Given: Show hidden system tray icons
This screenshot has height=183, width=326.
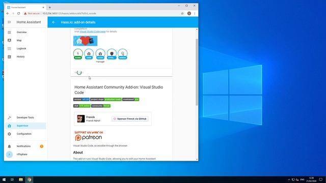Looking at the screenshot, I should click(x=289, y=179).
